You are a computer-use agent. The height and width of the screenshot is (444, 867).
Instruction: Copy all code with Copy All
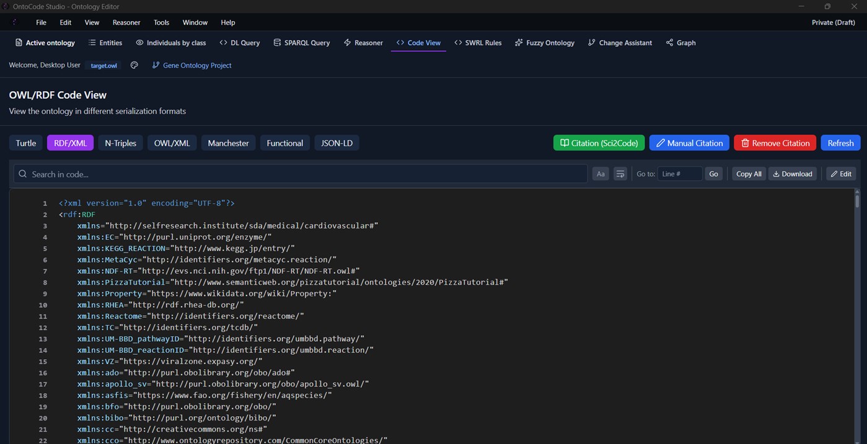749,174
